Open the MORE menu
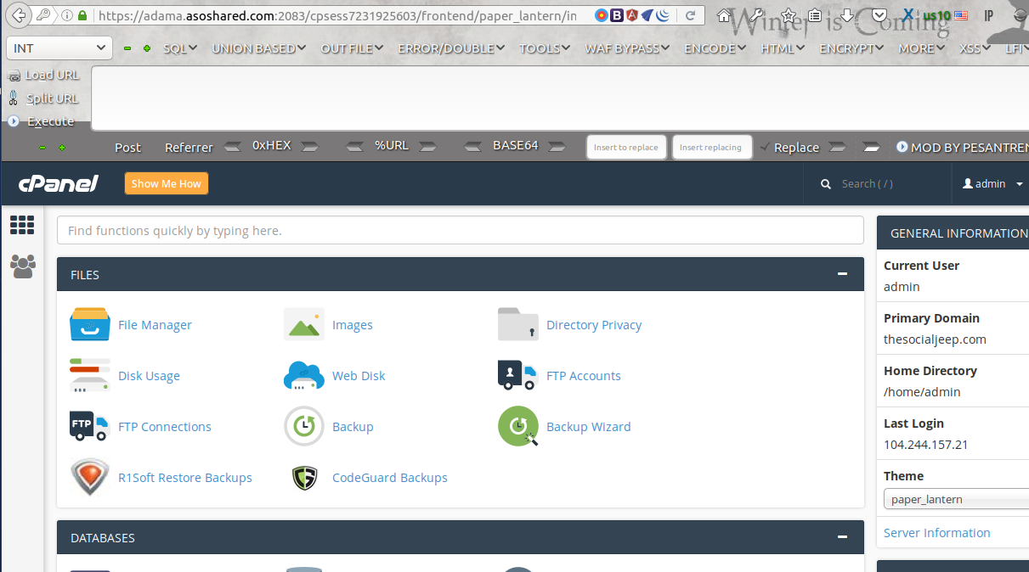Screen dimensions: 1029x572 [x=922, y=48]
